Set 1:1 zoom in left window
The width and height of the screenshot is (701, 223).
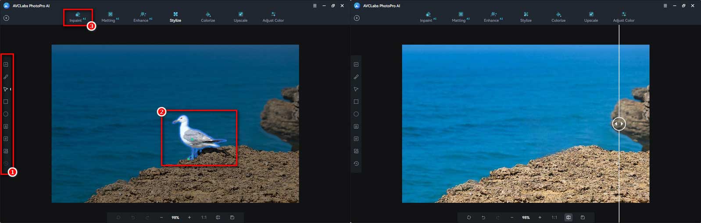204,217
